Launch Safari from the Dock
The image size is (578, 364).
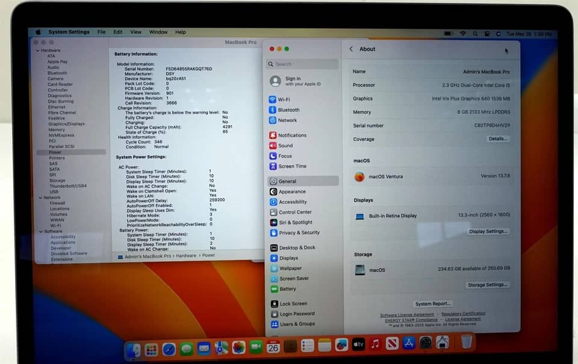tap(169, 350)
